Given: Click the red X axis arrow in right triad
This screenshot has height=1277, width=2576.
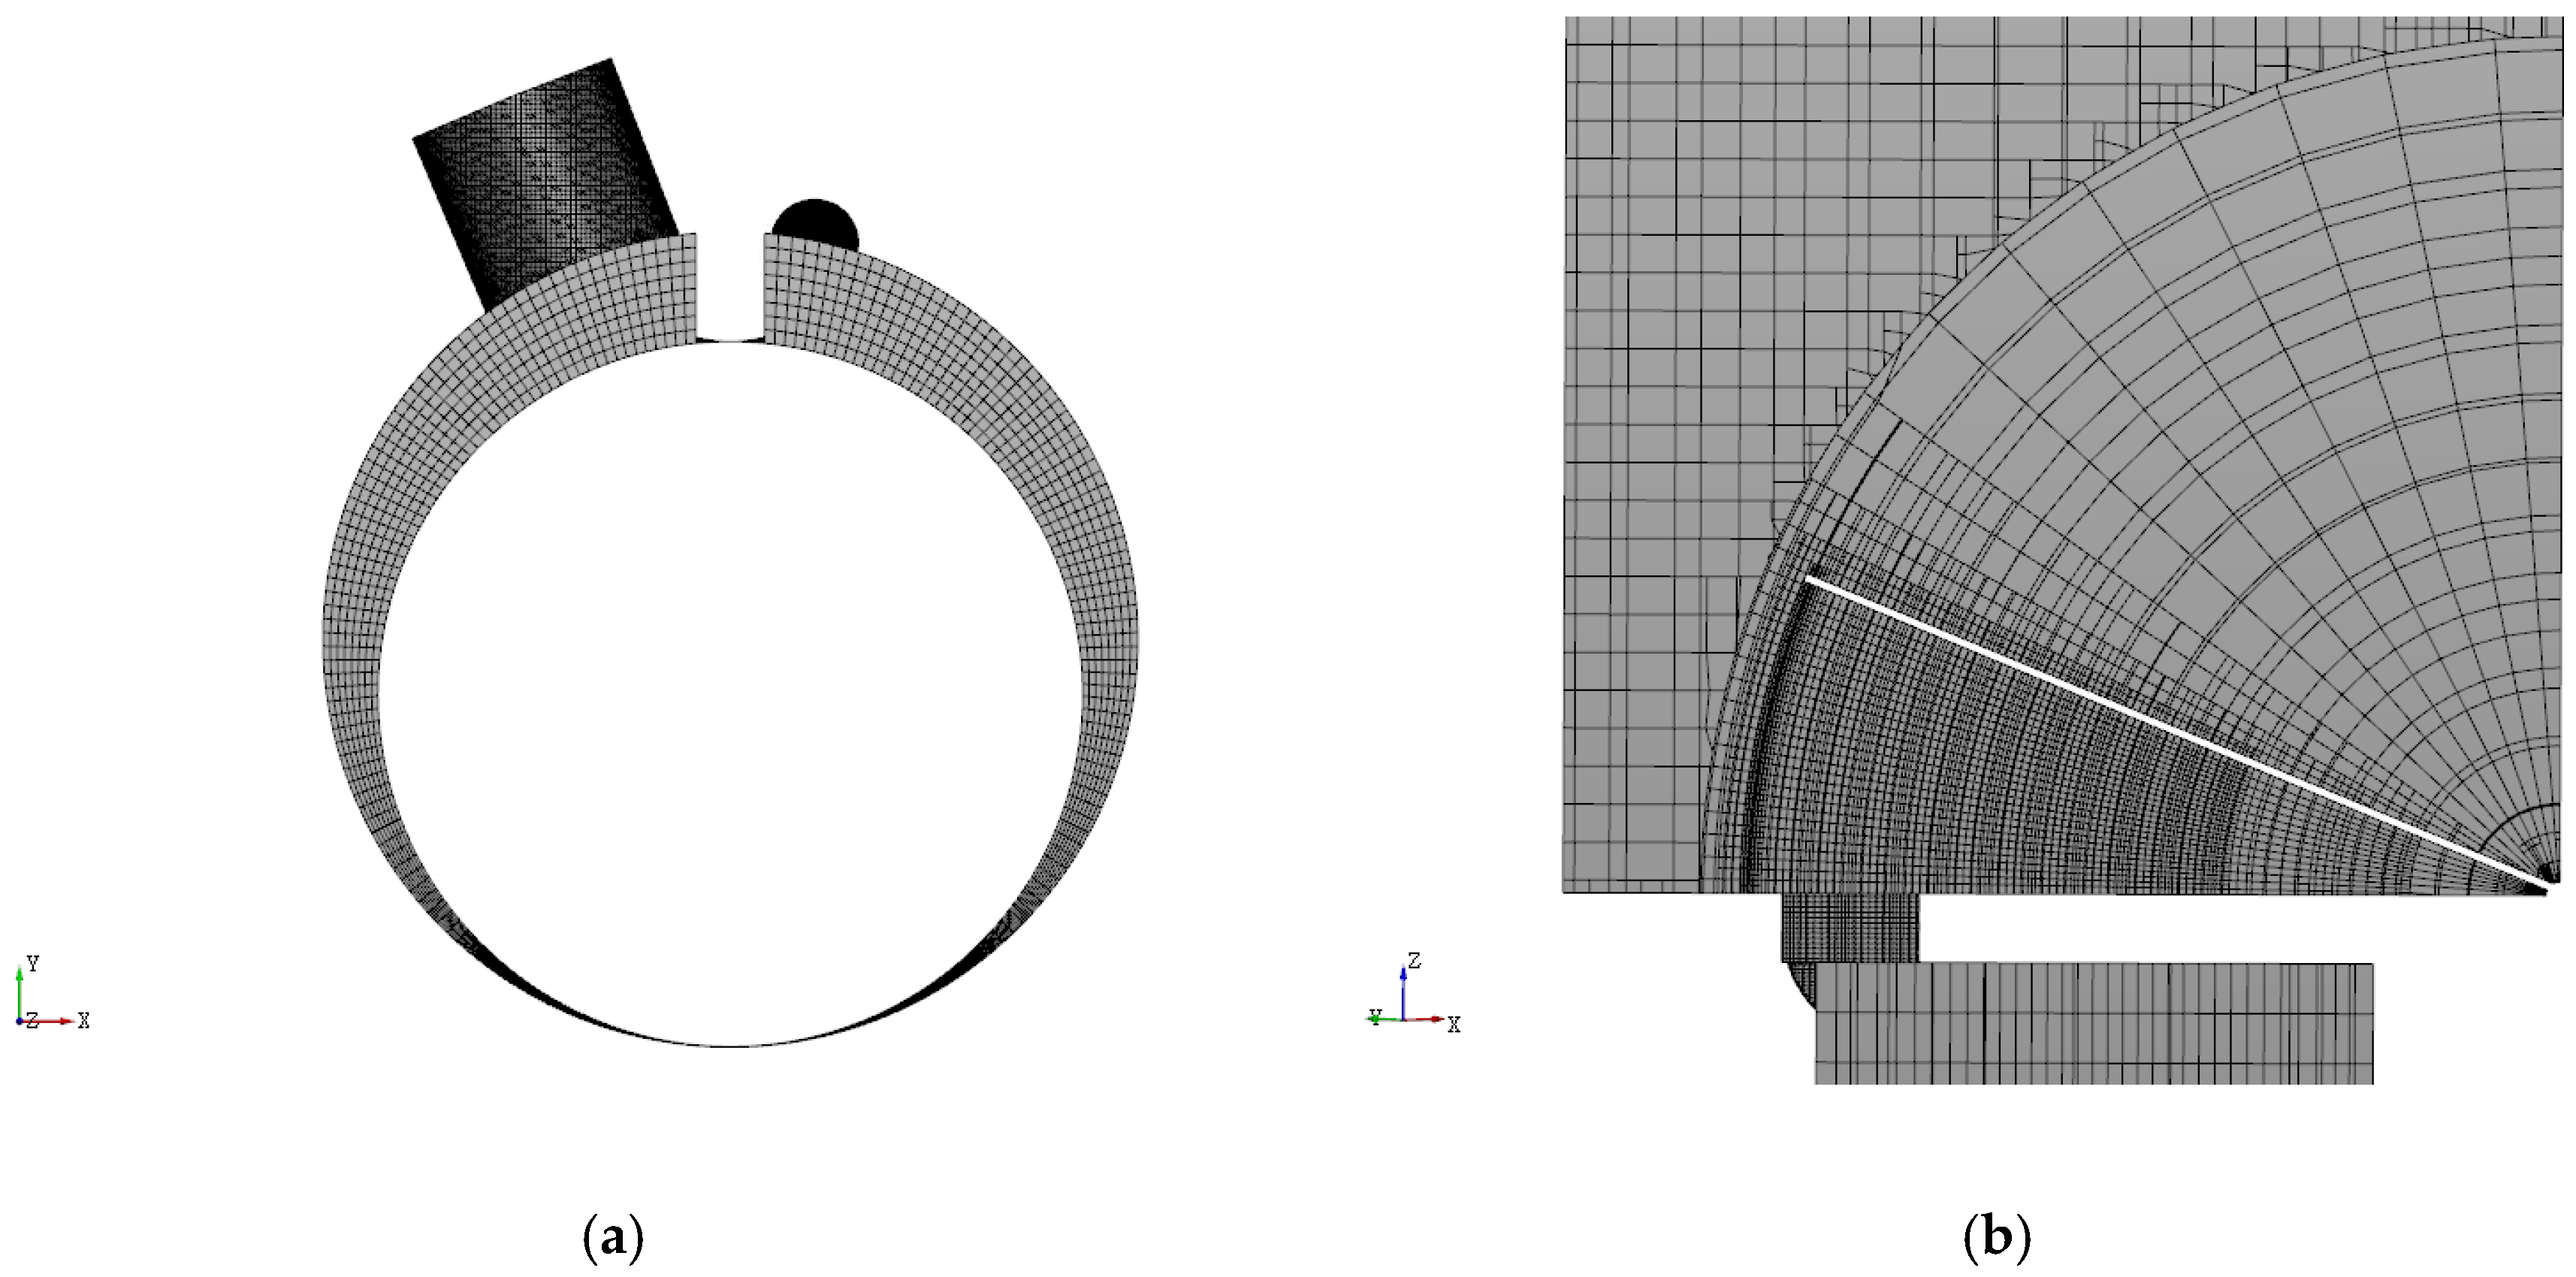Looking at the screenshot, I should 1428,1019.
